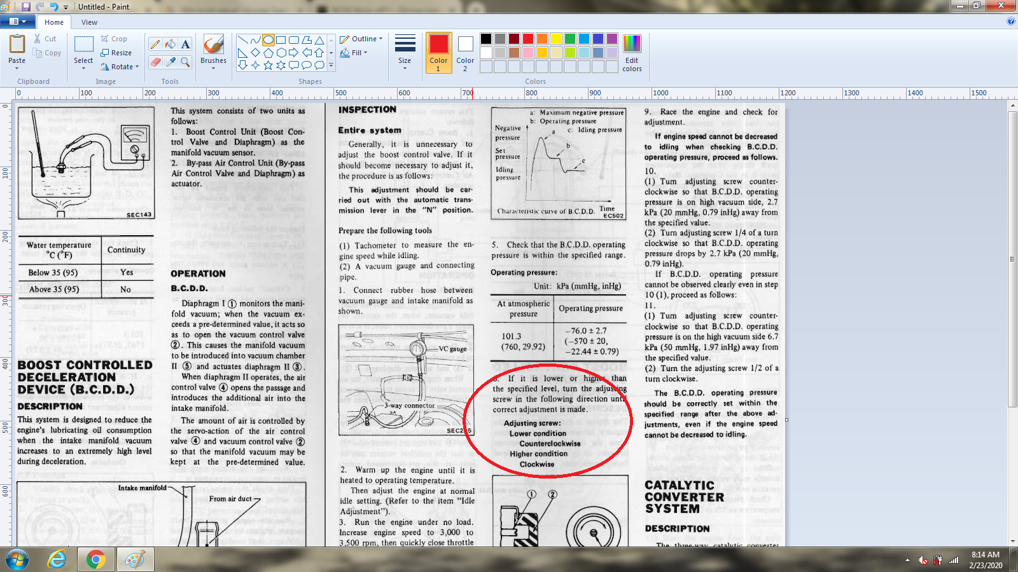This screenshot has width=1018, height=572.
Task: Pick the Eraser tool
Action: pyautogui.click(x=155, y=62)
